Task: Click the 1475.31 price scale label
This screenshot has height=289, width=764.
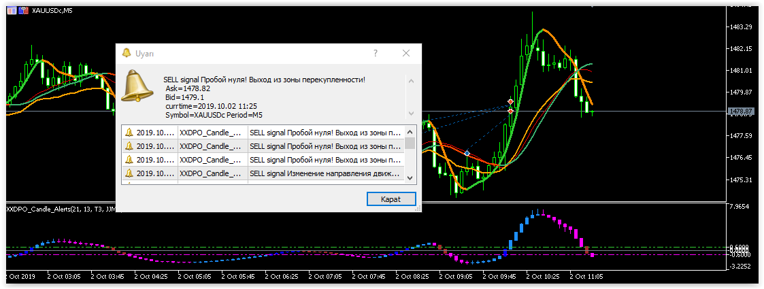Action: coord(741,180)
